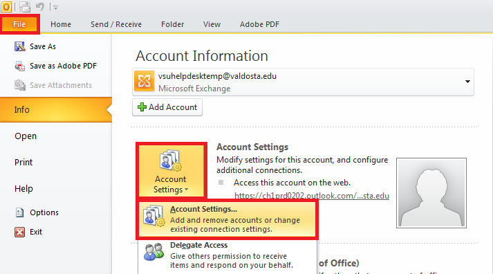
Task: Click the large Account Settings button
Action: point(171,170)
